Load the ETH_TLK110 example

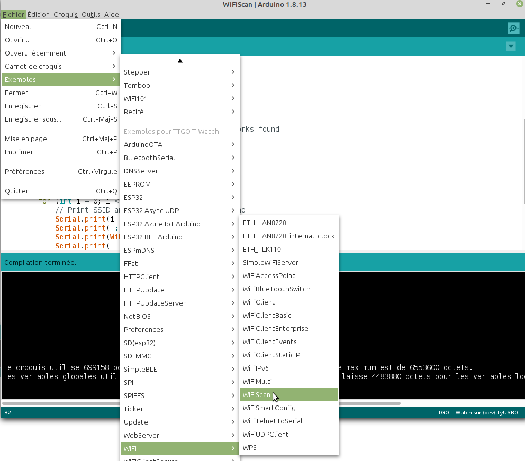tap(289, 249)
